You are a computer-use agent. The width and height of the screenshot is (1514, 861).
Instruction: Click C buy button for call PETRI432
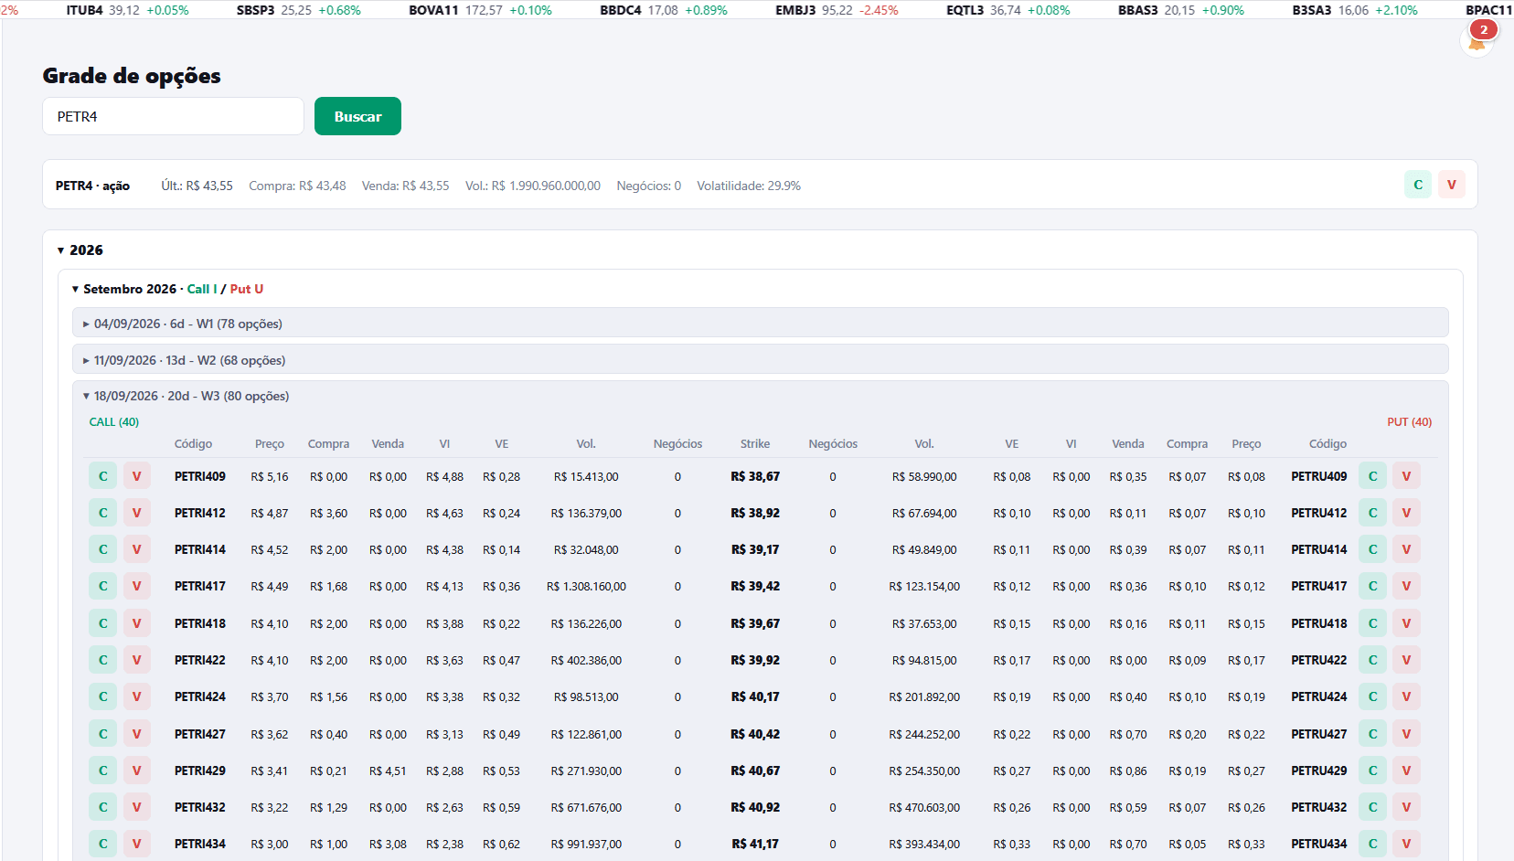103,807
